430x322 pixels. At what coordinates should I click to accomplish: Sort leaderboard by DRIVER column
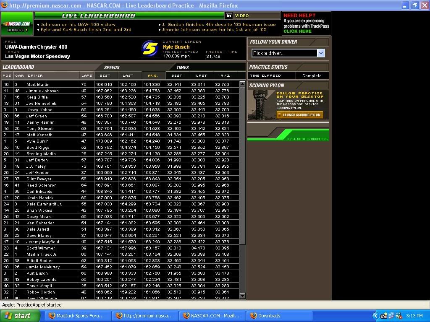tap(52, 75)
